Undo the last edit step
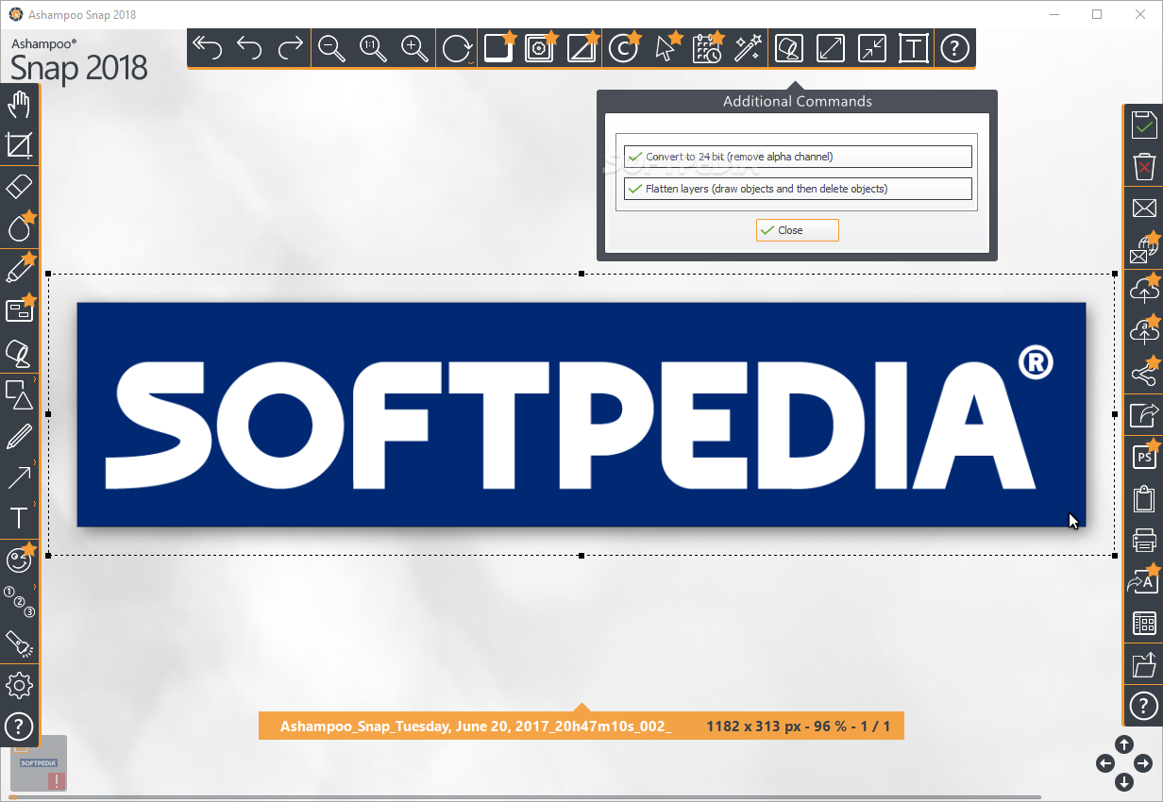The height and width of the screenshot is (802, 1163). (249, 48)
